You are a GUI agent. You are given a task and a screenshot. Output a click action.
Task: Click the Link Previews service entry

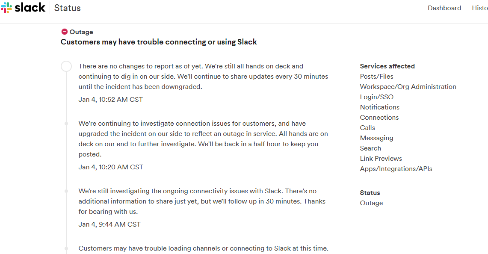(x=381, y=159)
